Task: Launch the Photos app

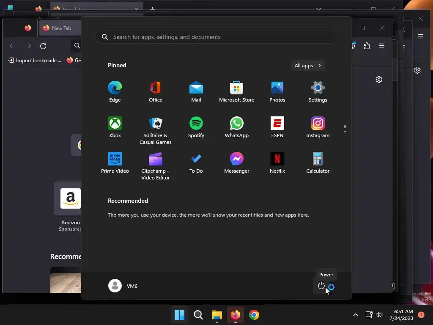Action: tap(277, 92)
